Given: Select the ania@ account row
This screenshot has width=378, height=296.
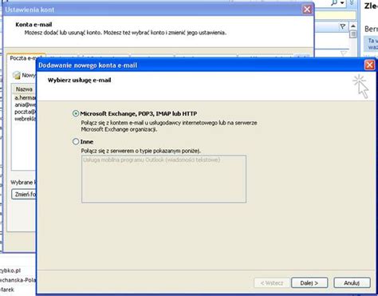Looking at the screenshot, I should tap(25, 105).
